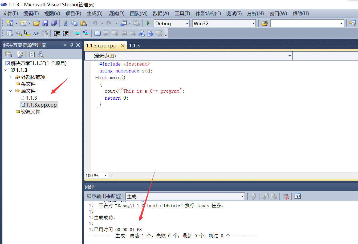Toggle auto-hide pin on Solution Explorer
358x244 pixels.
(71, 45)
